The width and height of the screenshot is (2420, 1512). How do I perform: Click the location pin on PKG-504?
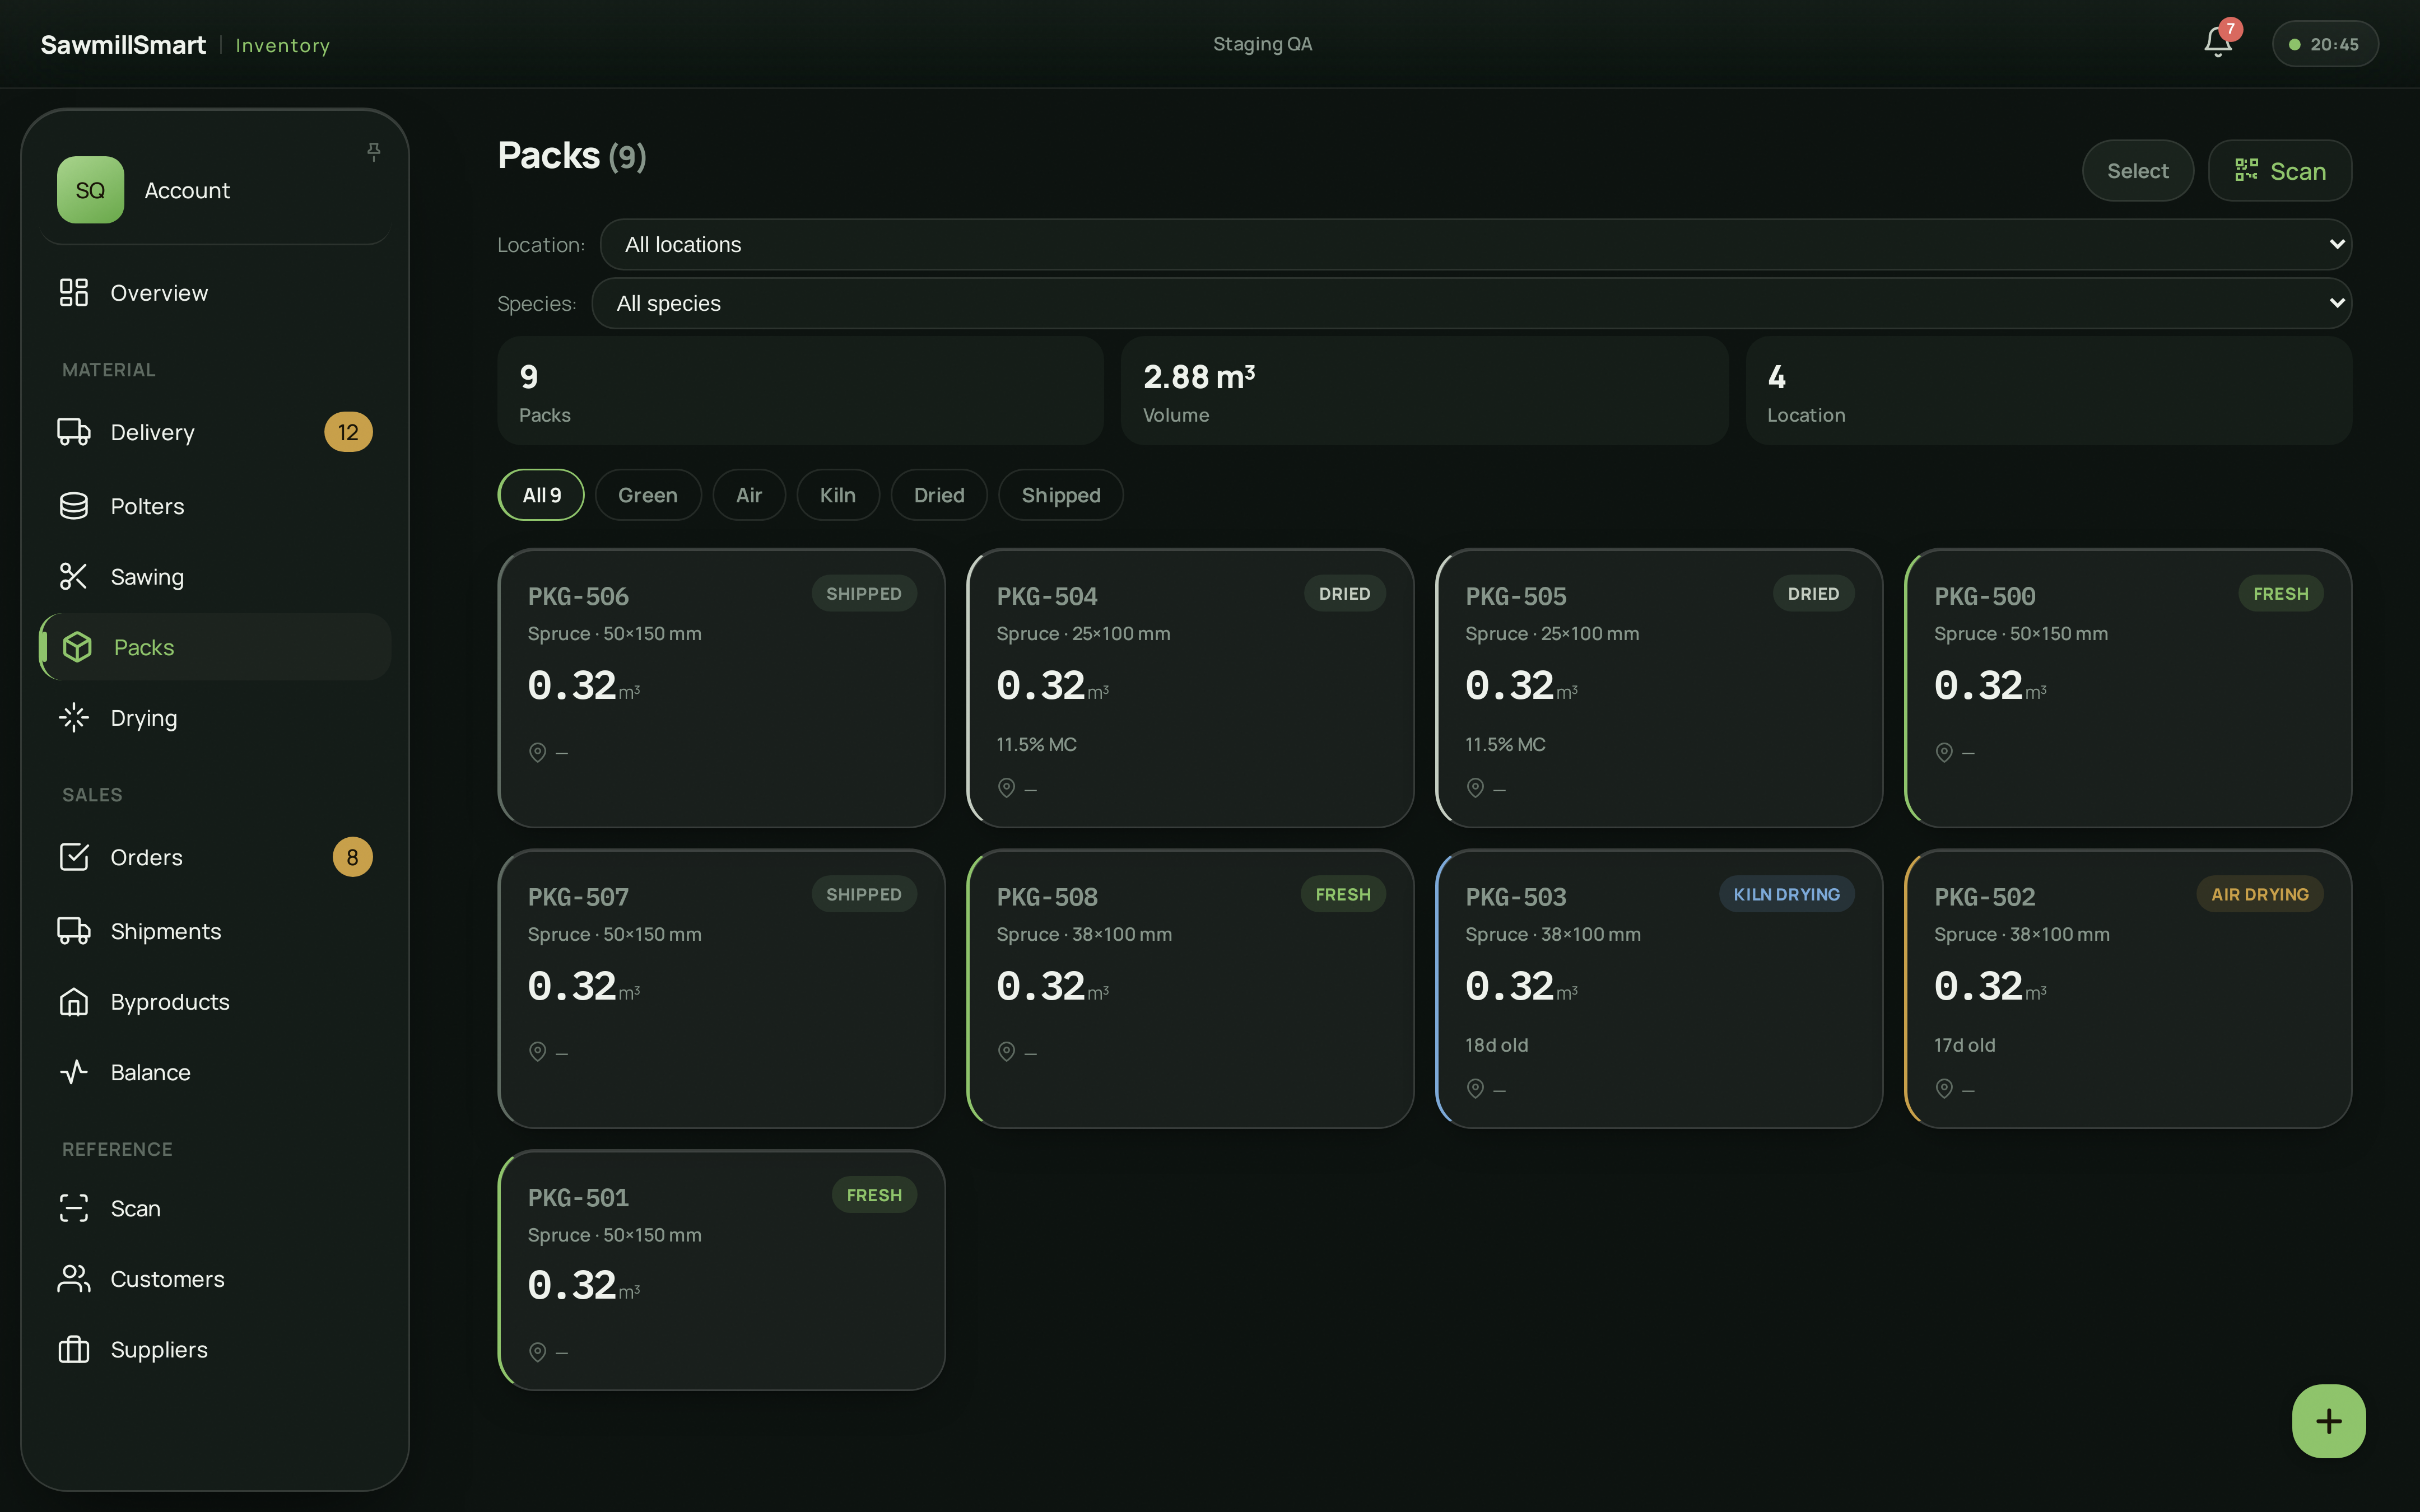point(1007,788)
